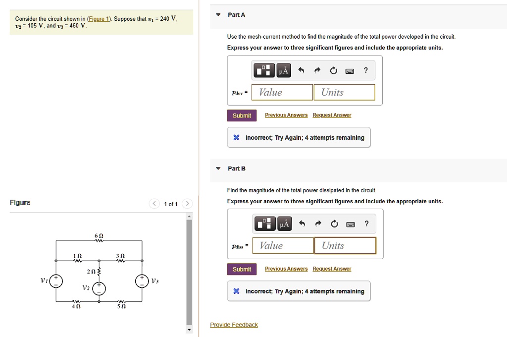
Task: Click the question mark help icon in Part B
Action: point(366,224)
